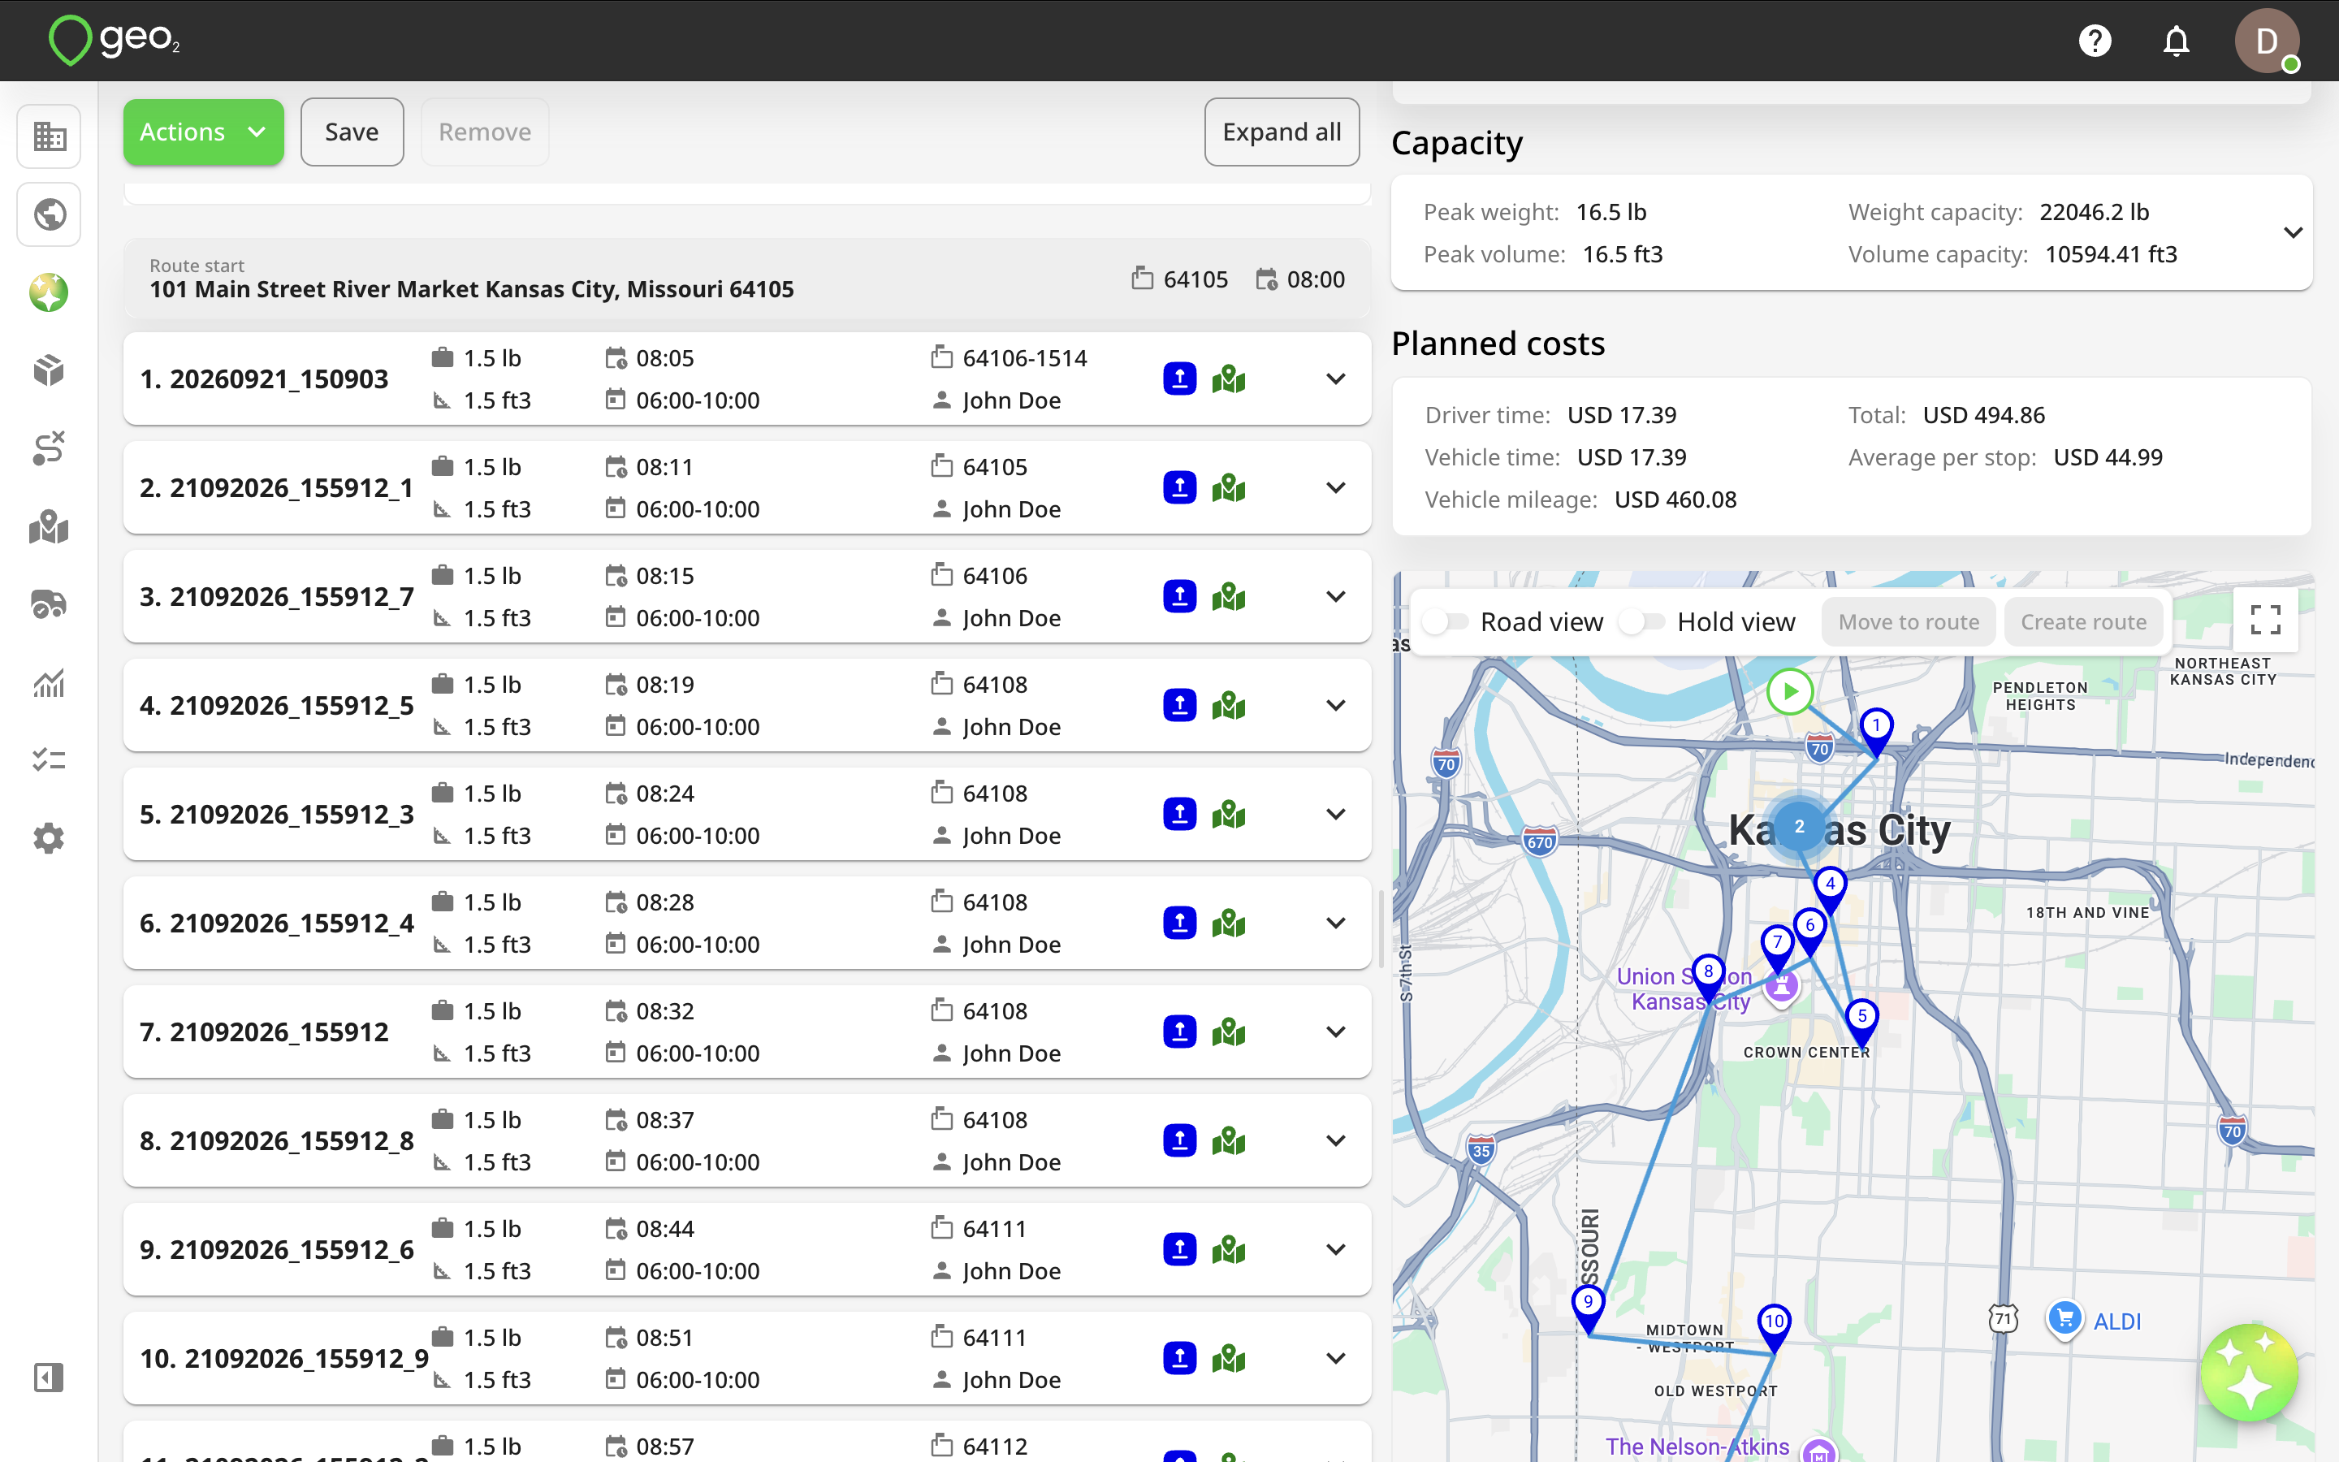Screen dimensions: 2339x1462
Task: Click the fullscreen map button
Action: coord(2266,620)
